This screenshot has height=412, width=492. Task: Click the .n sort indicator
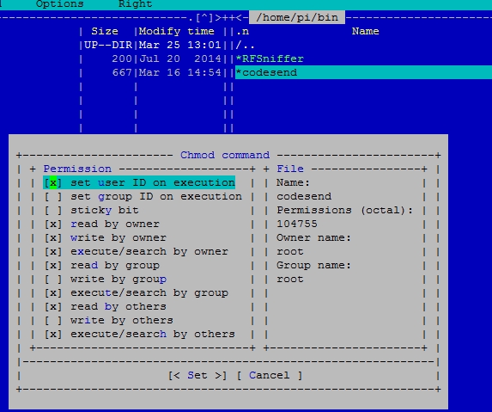242,31
